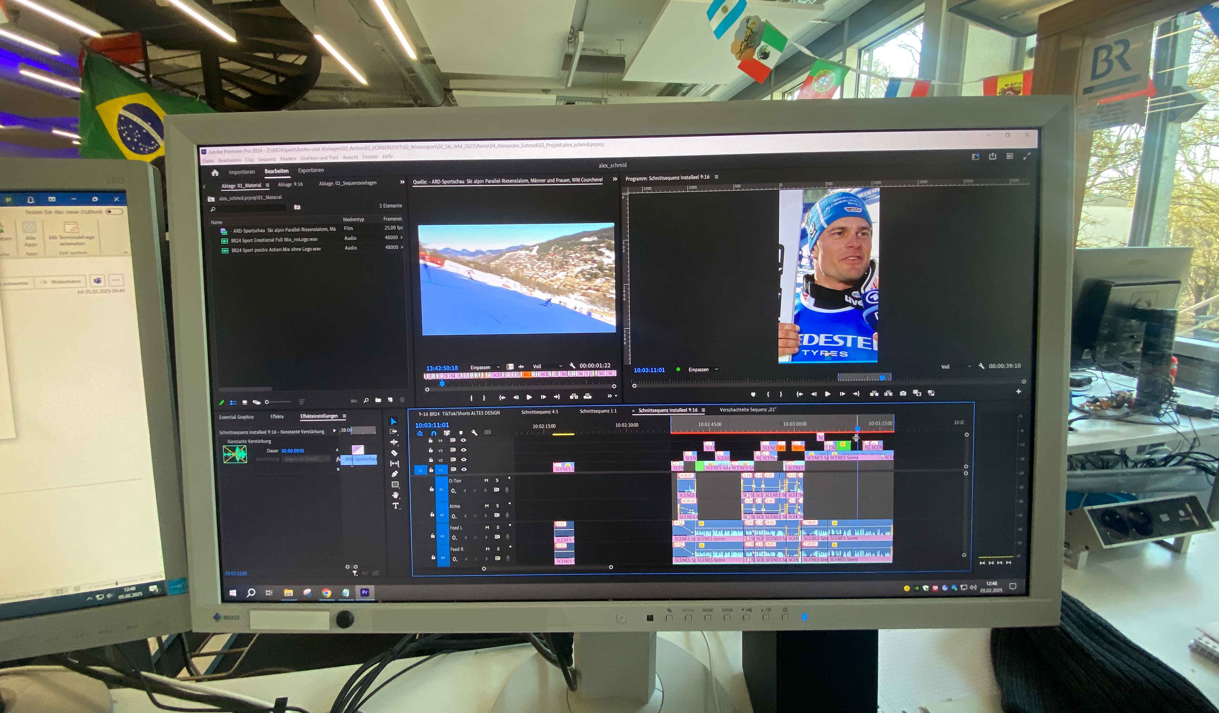Click Mark In in Program monitor
The width and height of the screenshot is (1219, 713).
point(768,394)
